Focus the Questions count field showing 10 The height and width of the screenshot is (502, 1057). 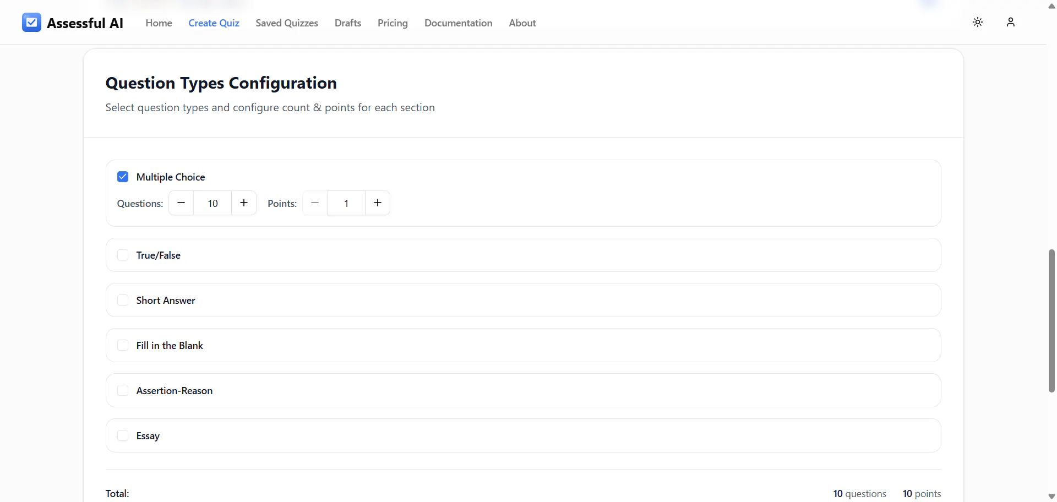pyautogui.click(x=213, y=203)
